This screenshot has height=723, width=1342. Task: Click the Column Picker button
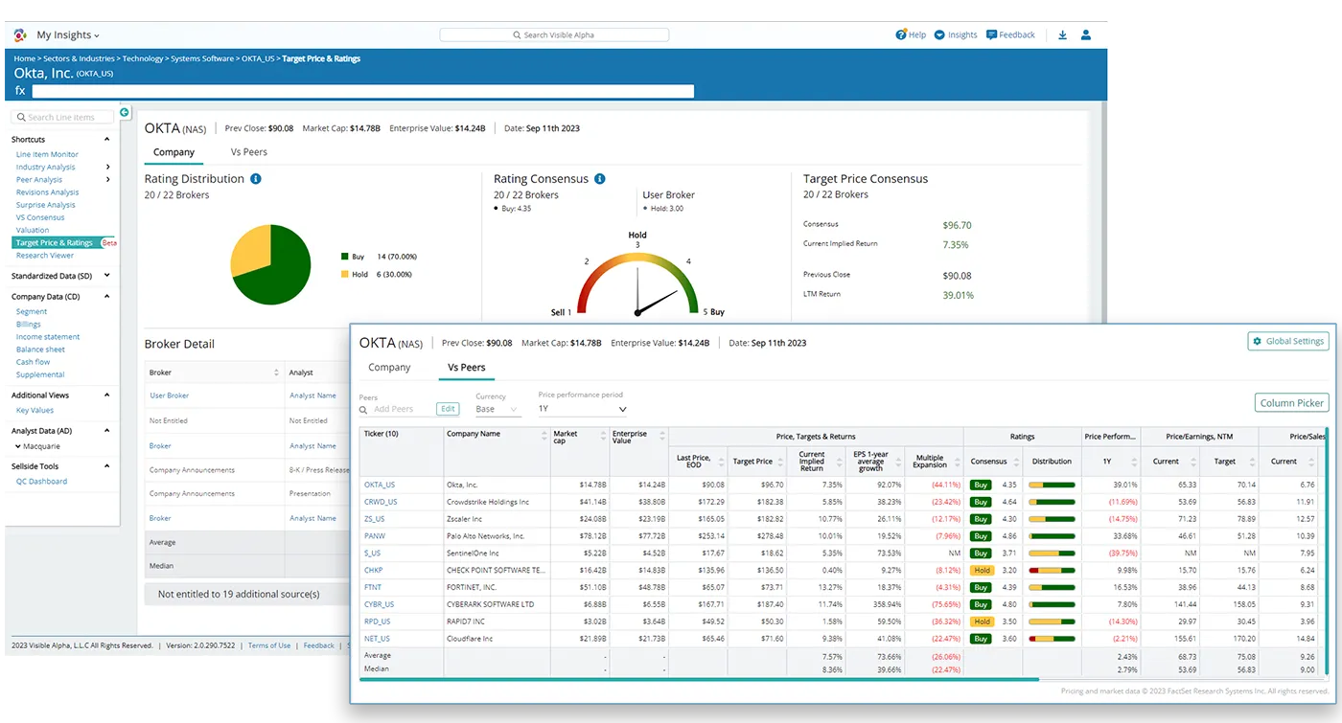1293,403
